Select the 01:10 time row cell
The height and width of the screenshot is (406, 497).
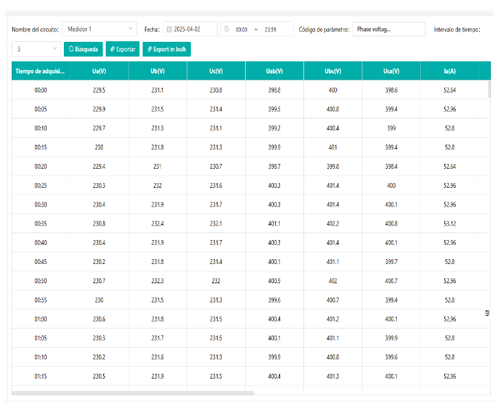pos(41,357)
